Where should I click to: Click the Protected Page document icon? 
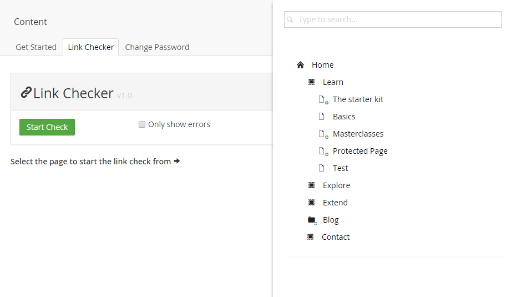pyautogui.click(x=323, y=151)
